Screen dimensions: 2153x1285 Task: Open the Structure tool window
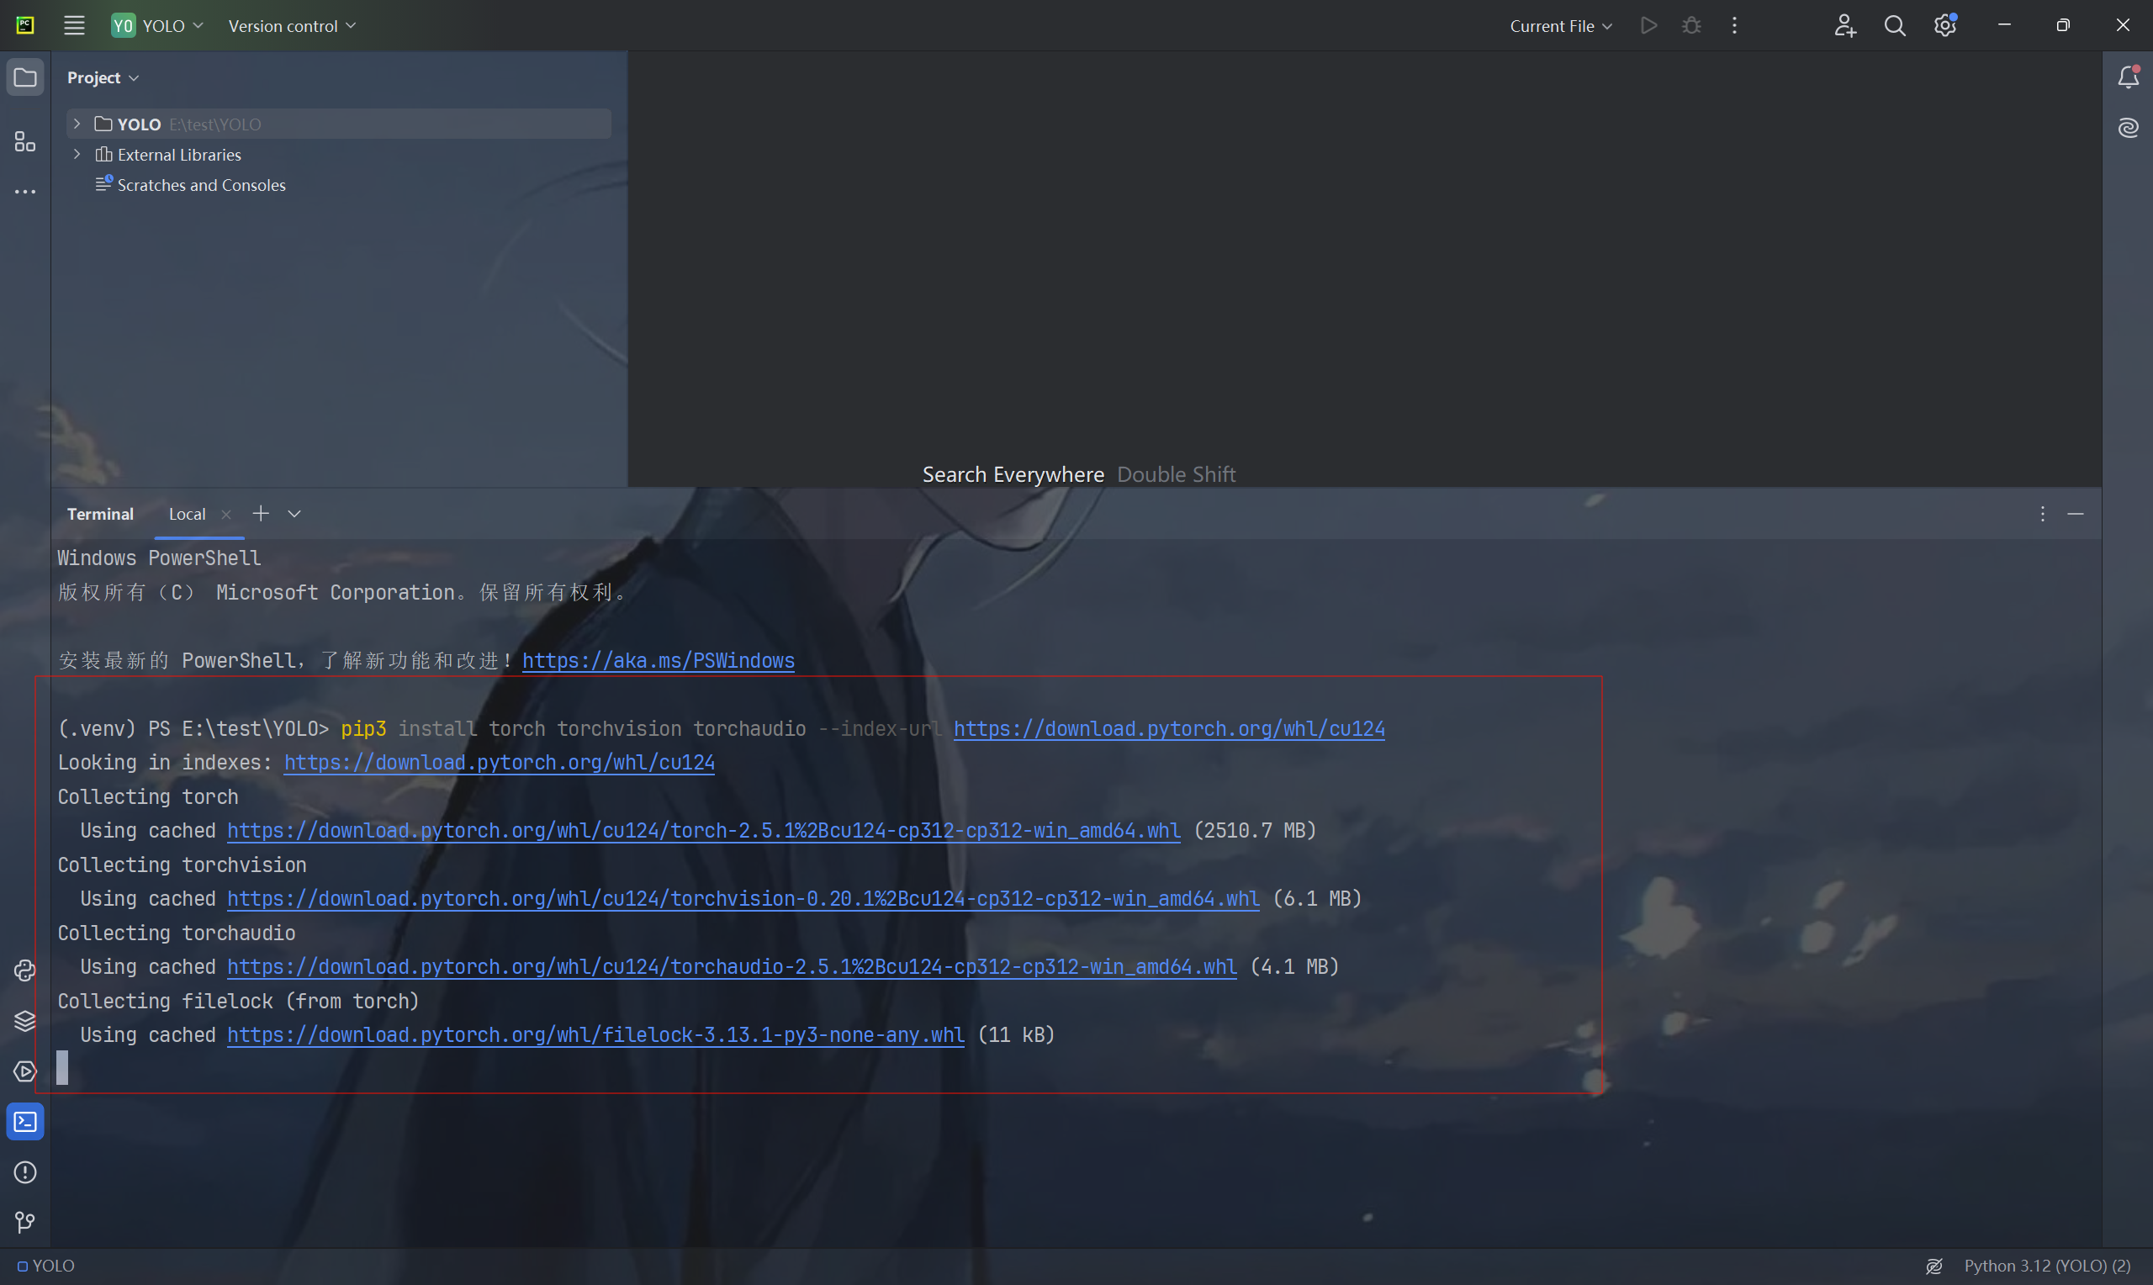point(24,141)
